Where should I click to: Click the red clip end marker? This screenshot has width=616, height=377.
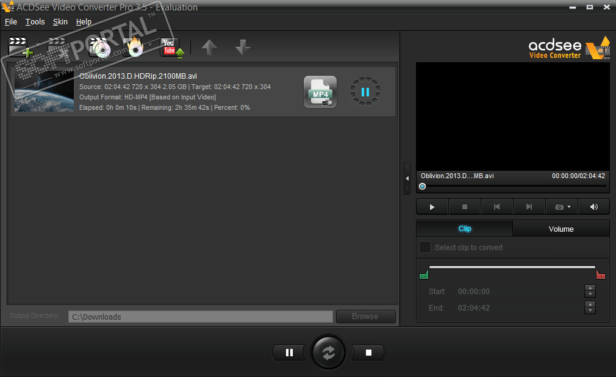point(601,275)
